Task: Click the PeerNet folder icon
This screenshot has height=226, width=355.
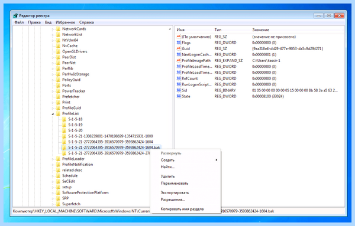Action: [x=58, y=63]
